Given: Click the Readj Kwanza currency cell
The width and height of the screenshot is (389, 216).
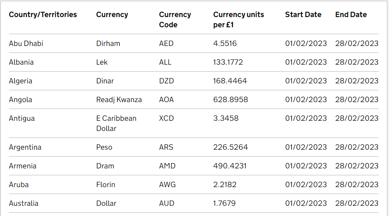Looking at the screenshot, I should tap(119, 100).
